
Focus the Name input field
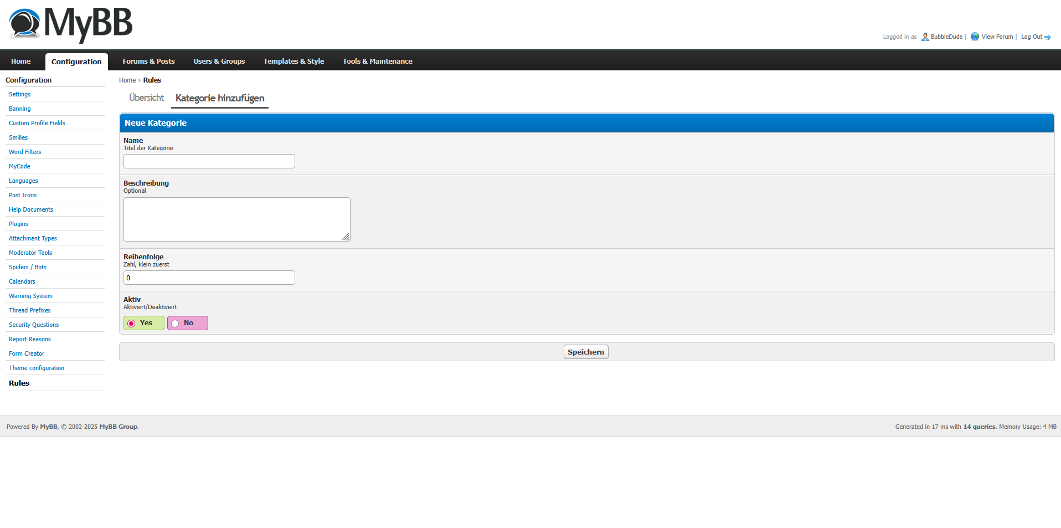pos(209,161)
